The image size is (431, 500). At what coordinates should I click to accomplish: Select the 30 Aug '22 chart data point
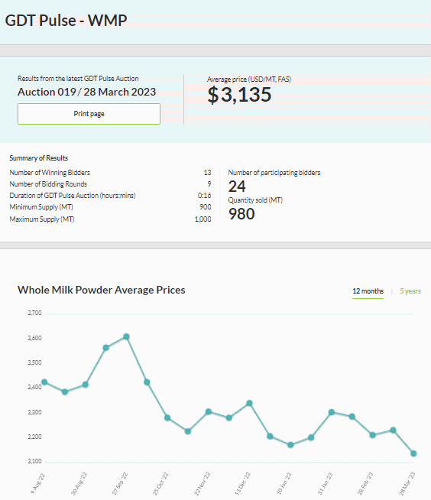pyautogui.click(x=86, y=385)
